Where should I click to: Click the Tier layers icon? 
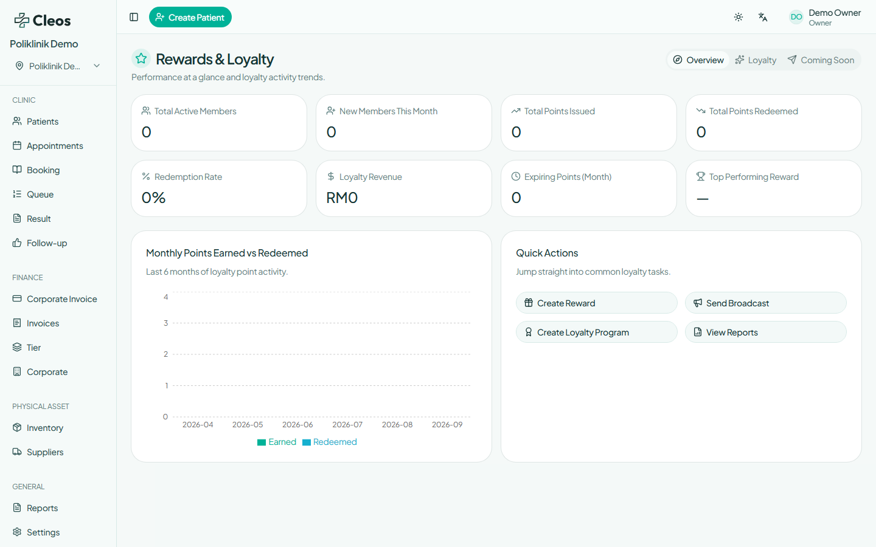[x=17, y=348]
